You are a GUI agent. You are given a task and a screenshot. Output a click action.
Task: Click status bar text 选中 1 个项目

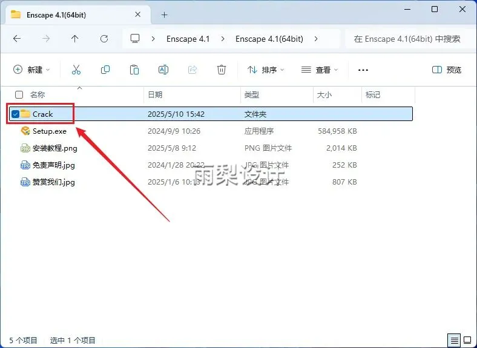pos(73,340)
